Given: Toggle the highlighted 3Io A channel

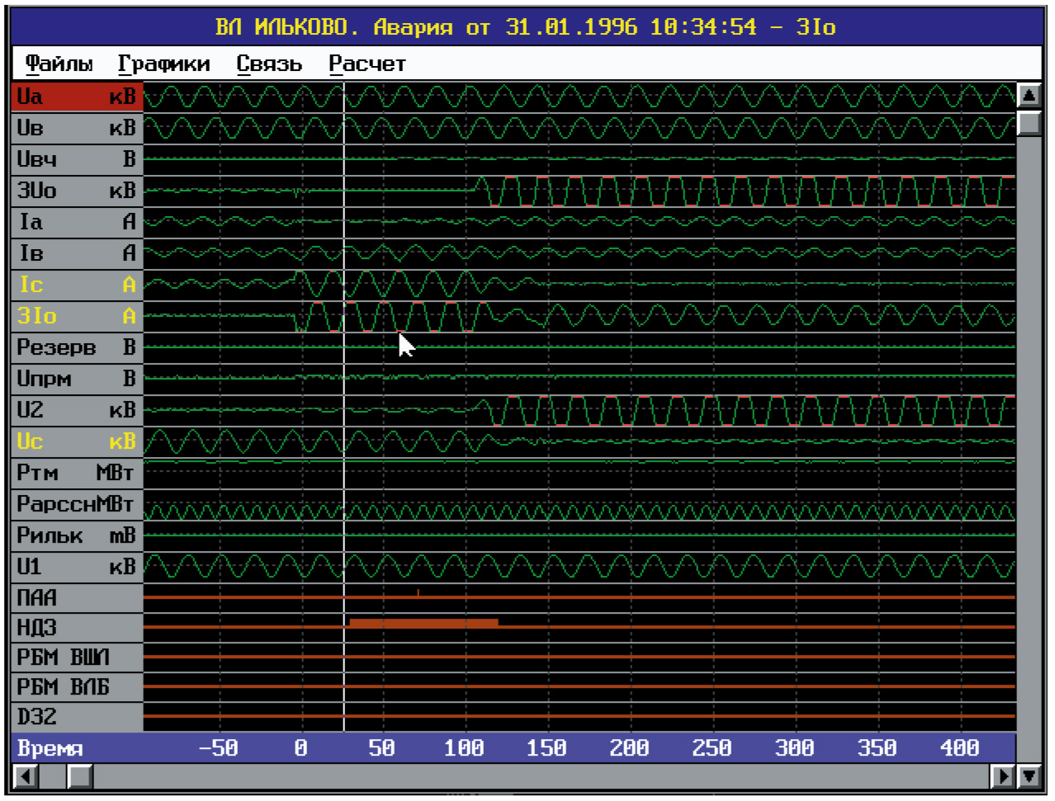Looking at the screenshot, I should (x=77, y=316).
